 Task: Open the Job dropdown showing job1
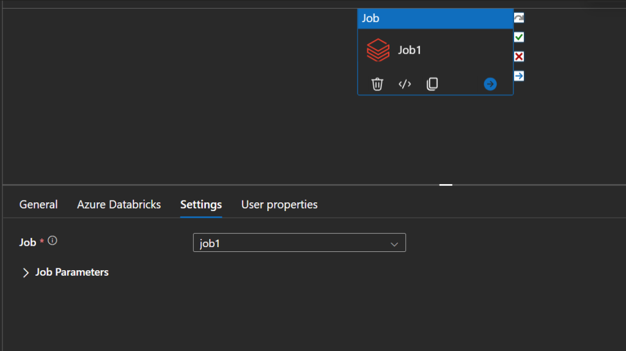[299, 243]
